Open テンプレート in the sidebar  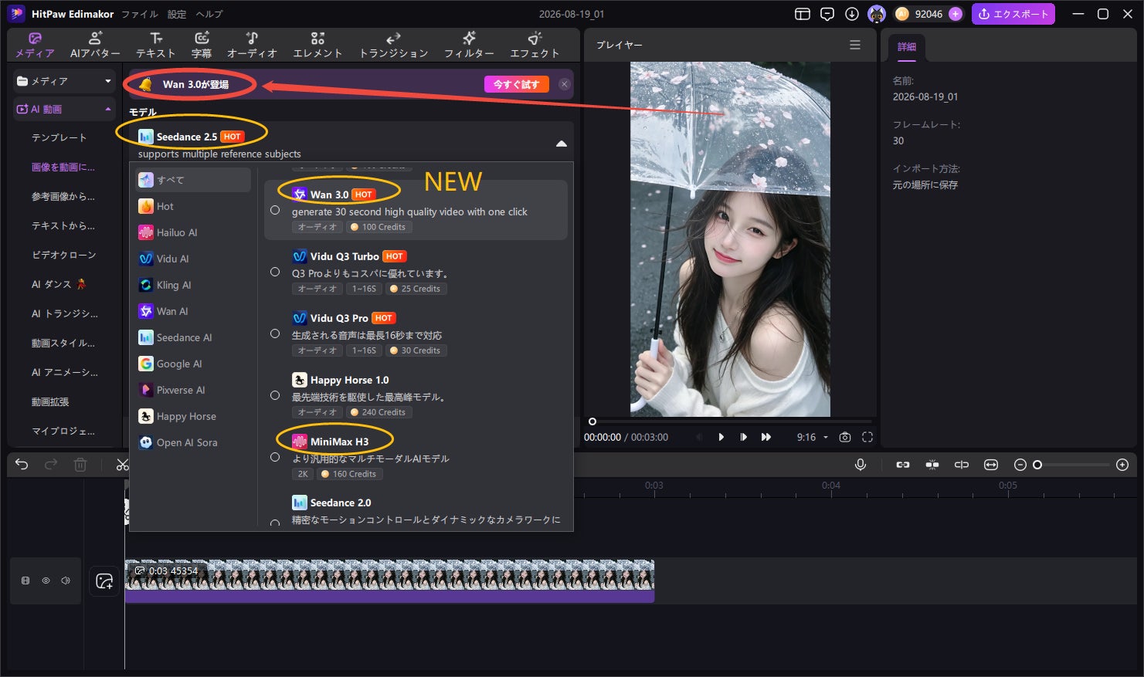59,137
